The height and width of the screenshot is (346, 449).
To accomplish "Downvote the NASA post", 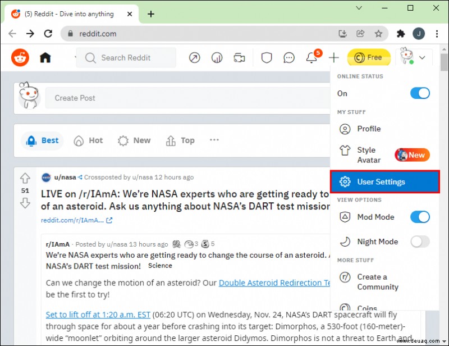I will 25,203.
